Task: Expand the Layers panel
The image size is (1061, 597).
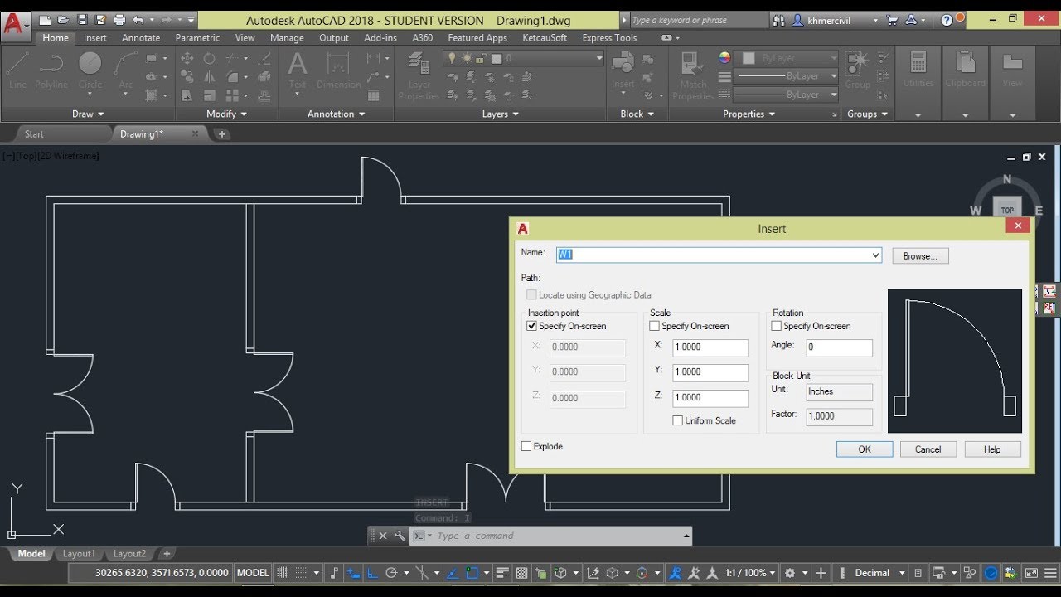Action: click(501, 114)
